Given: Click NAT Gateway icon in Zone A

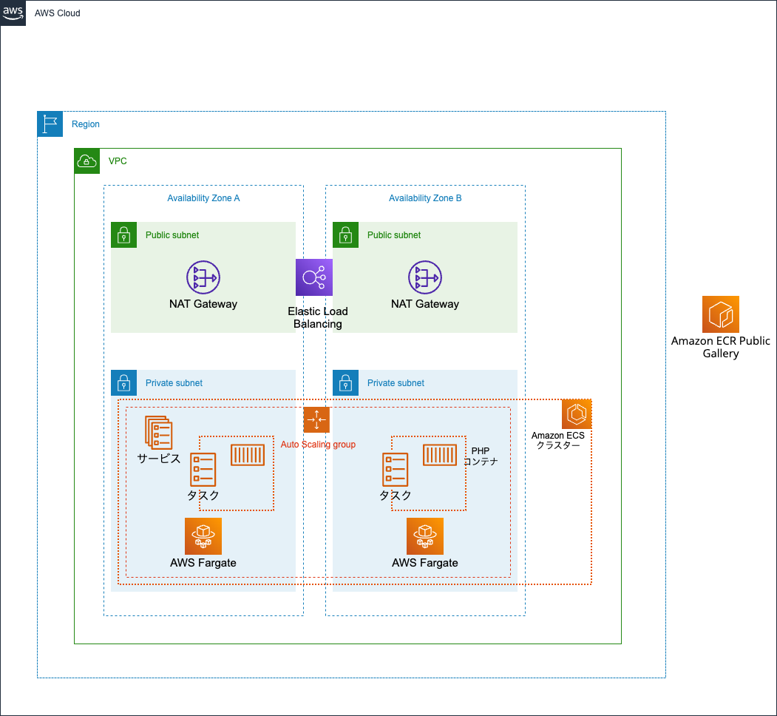Looking at the screenshot, I should coord(203,277).
